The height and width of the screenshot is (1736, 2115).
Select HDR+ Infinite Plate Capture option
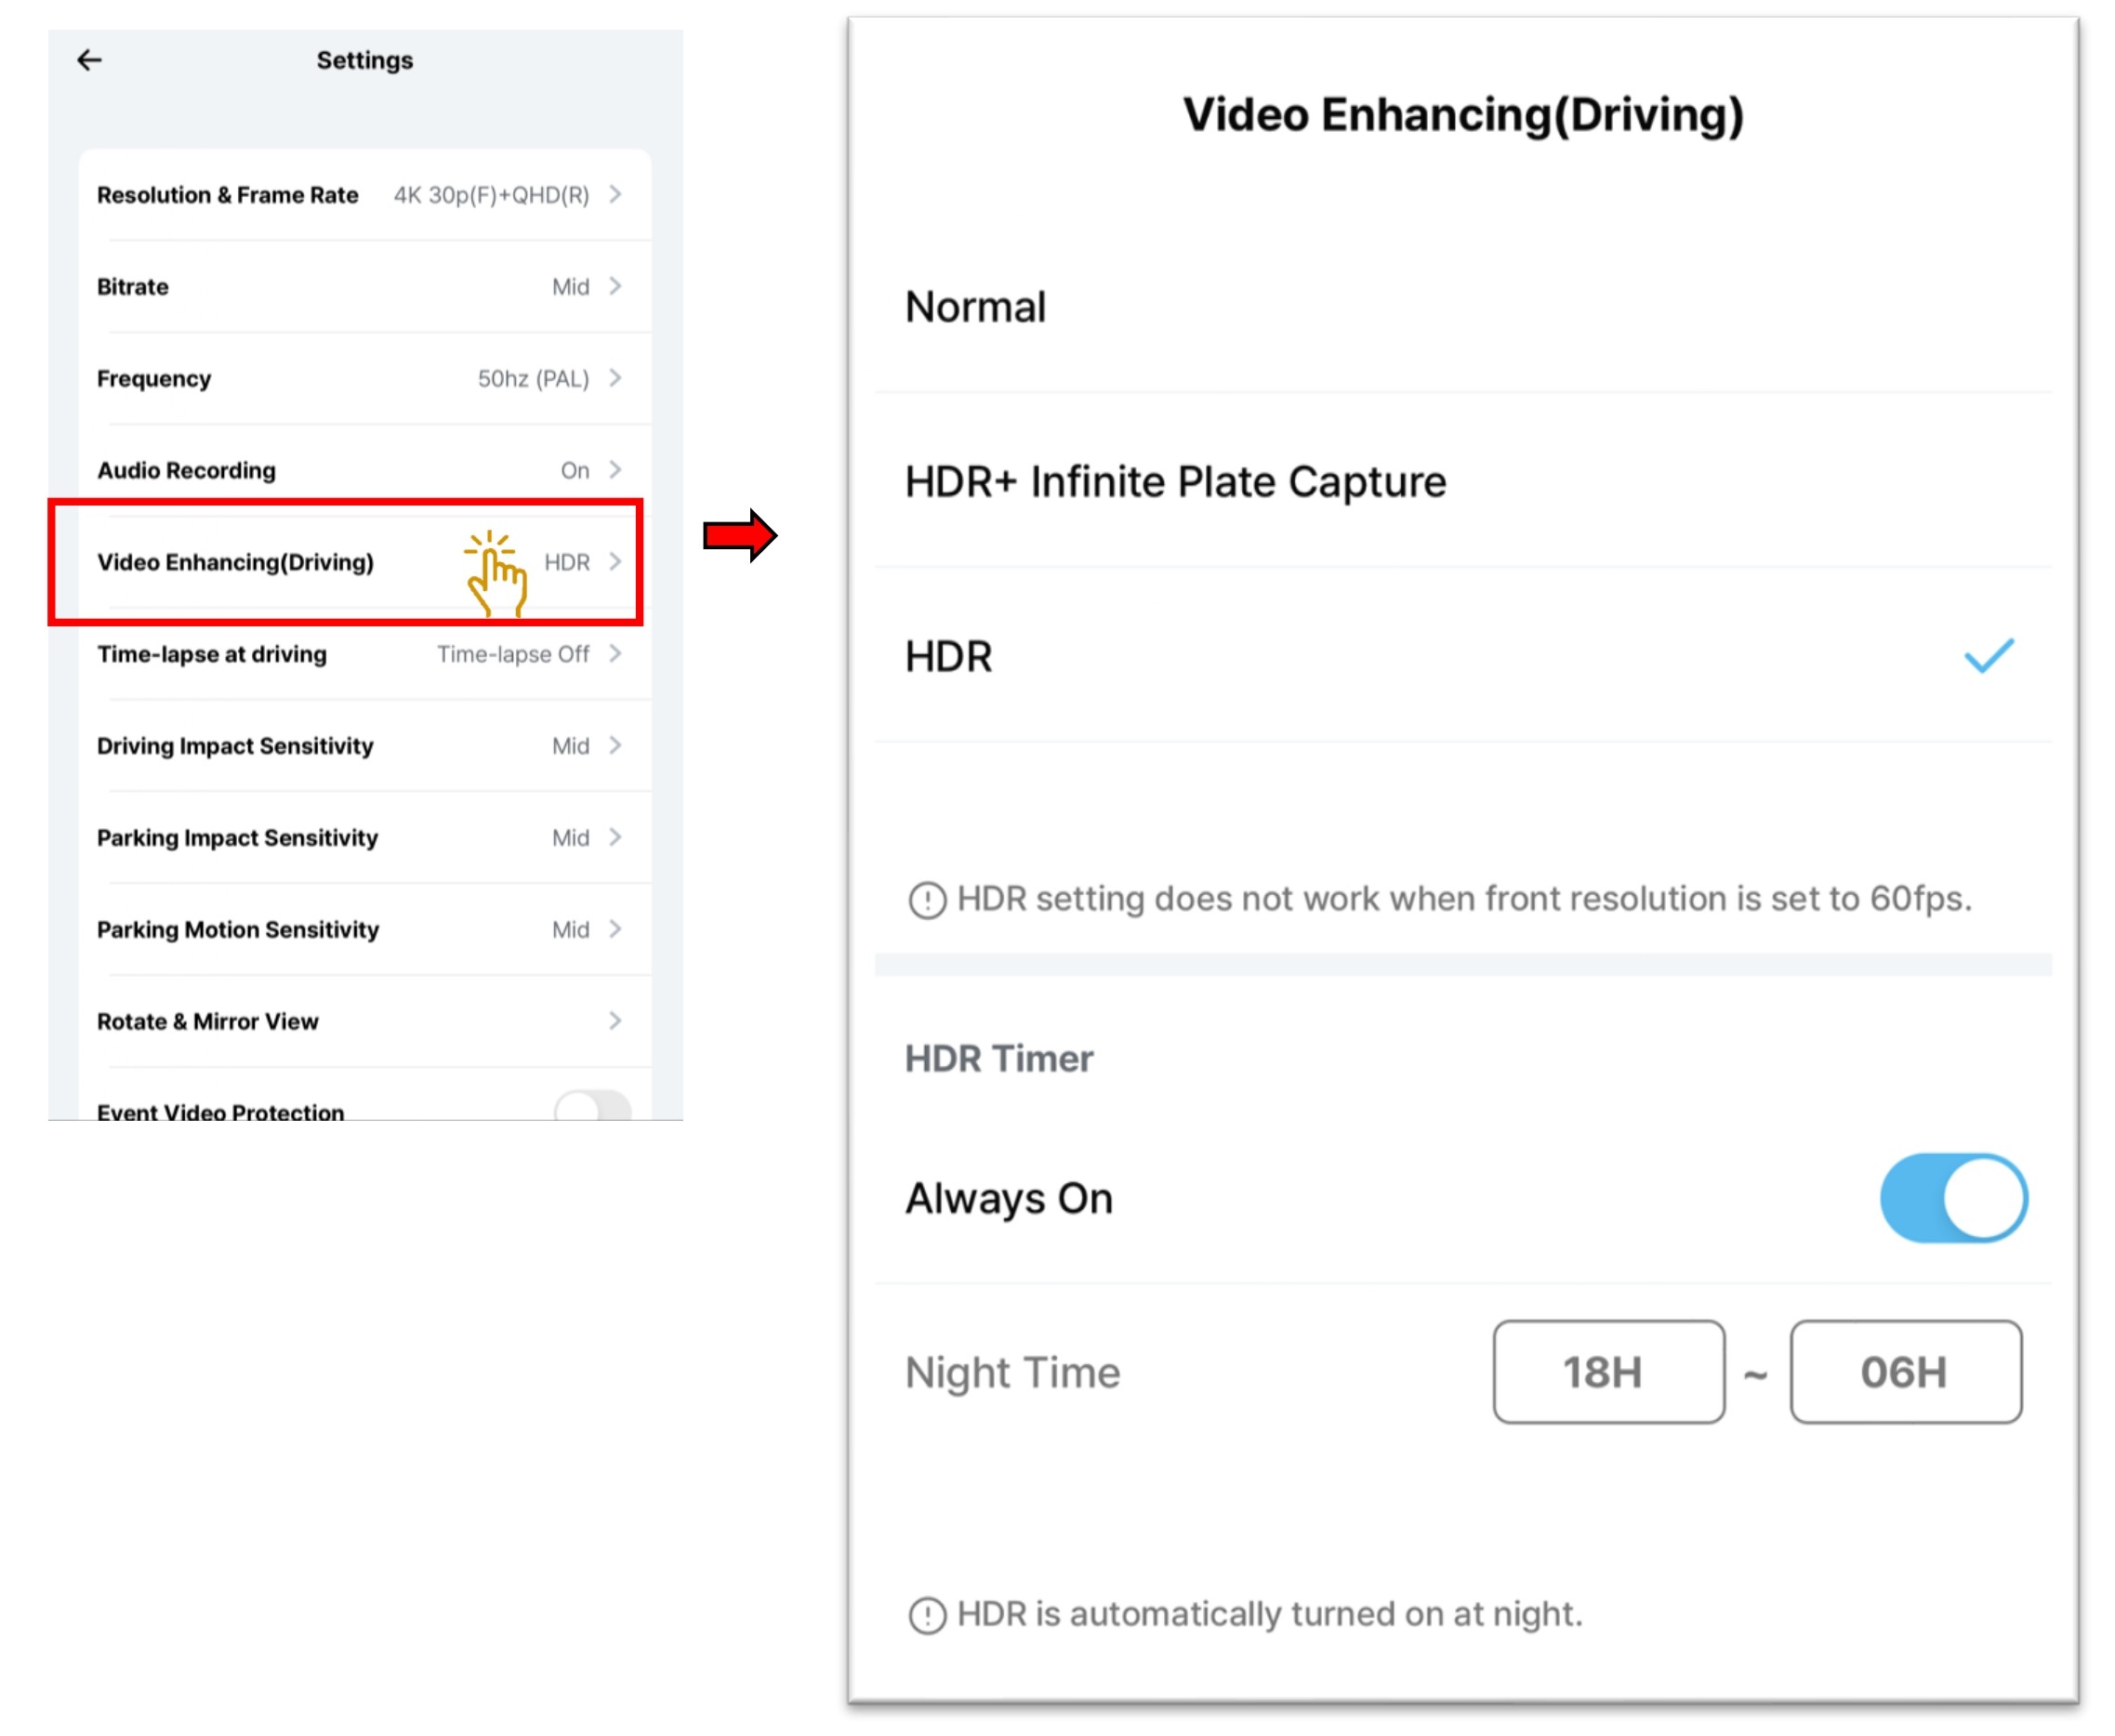pos(1174,482)
